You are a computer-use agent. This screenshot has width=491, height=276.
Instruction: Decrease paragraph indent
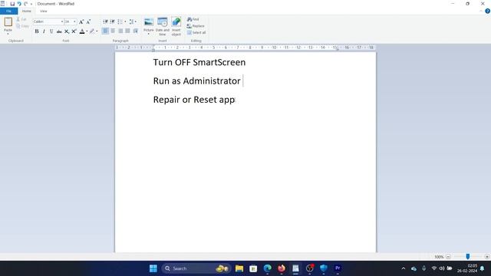106,21
